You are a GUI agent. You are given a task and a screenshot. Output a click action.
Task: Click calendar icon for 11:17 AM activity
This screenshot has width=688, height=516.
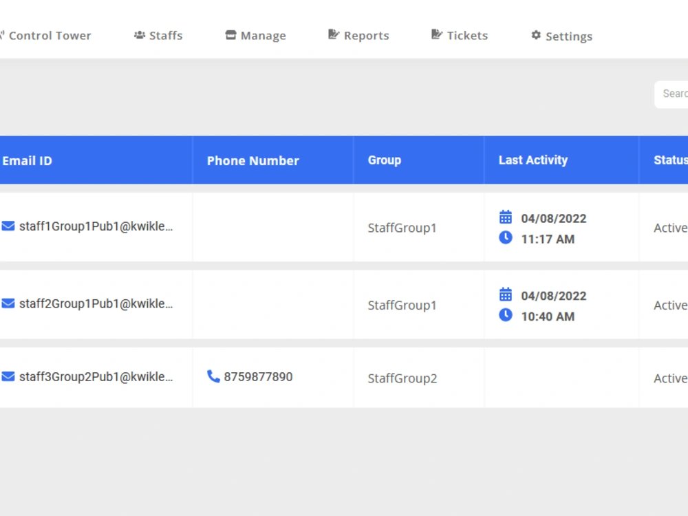point(506,217)
